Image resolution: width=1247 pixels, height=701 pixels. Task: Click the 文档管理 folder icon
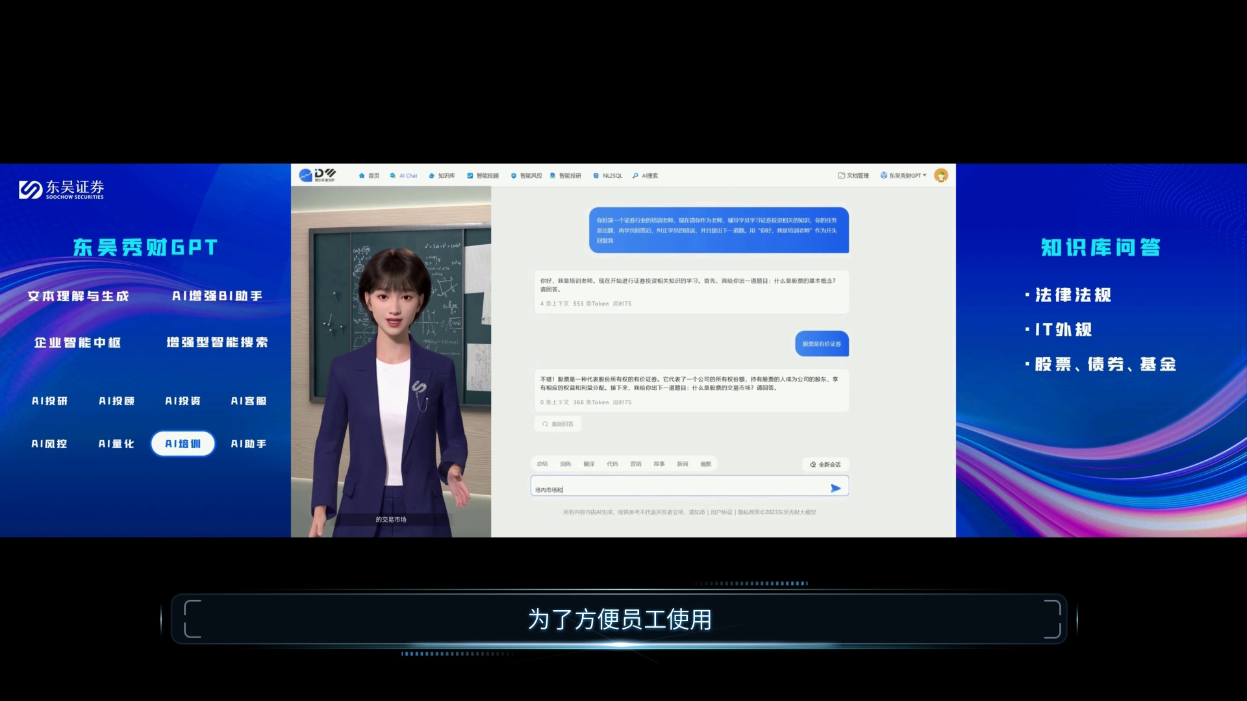[841, 175]
